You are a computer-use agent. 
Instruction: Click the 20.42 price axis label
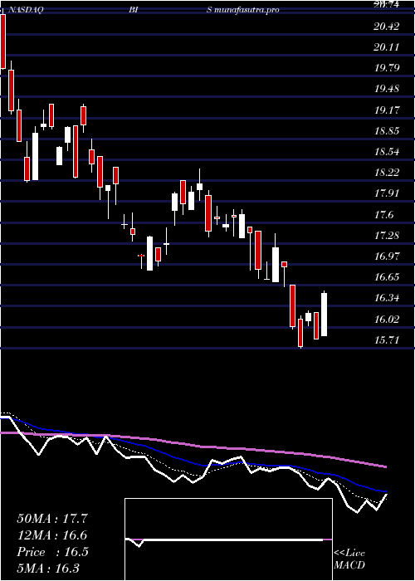coord(387,27)
